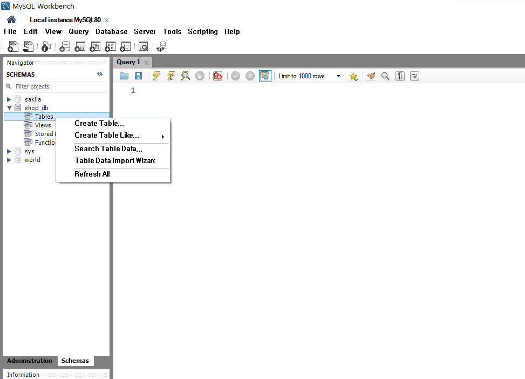
Task: Select Local instance MySQL80 tab
Action: [65, 20]
